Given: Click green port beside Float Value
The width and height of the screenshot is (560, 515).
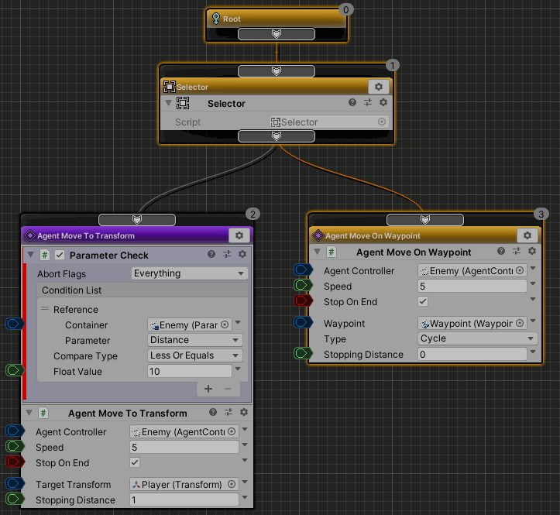Looking at the screenshot, I should coord(15,370).
